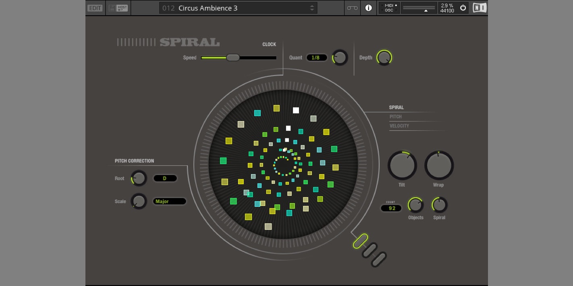Click the tape loop icon in header
The height and width of the screenshot is (286, 573).
352,8
